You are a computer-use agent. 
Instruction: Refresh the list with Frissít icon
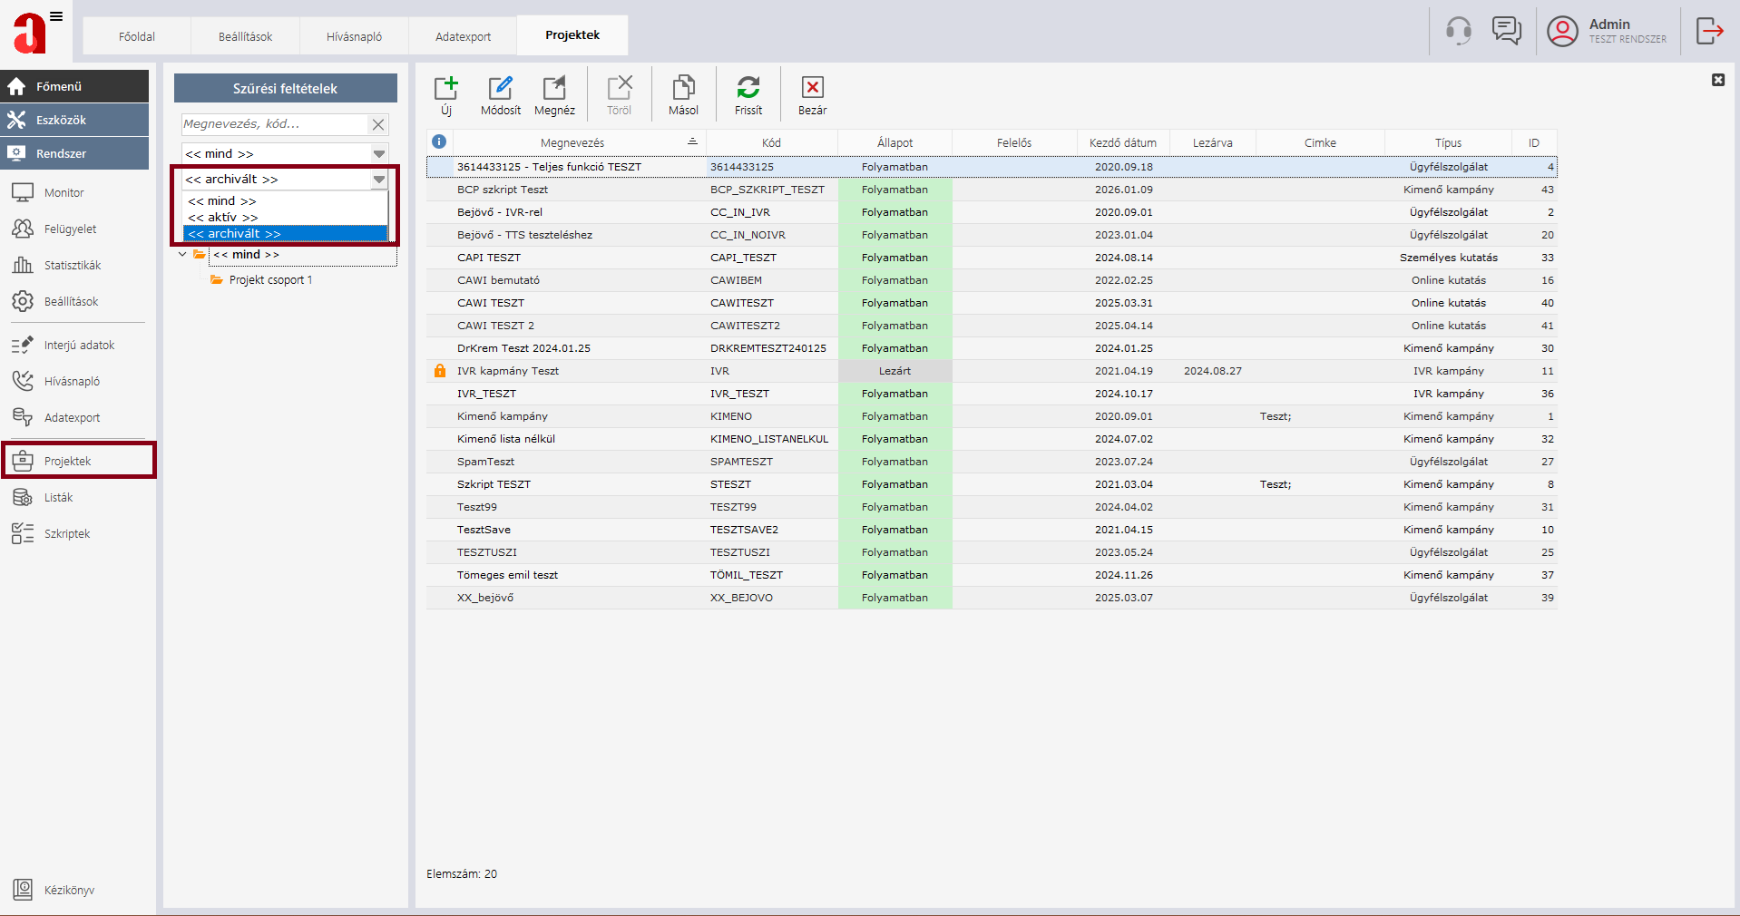[748, 88]
